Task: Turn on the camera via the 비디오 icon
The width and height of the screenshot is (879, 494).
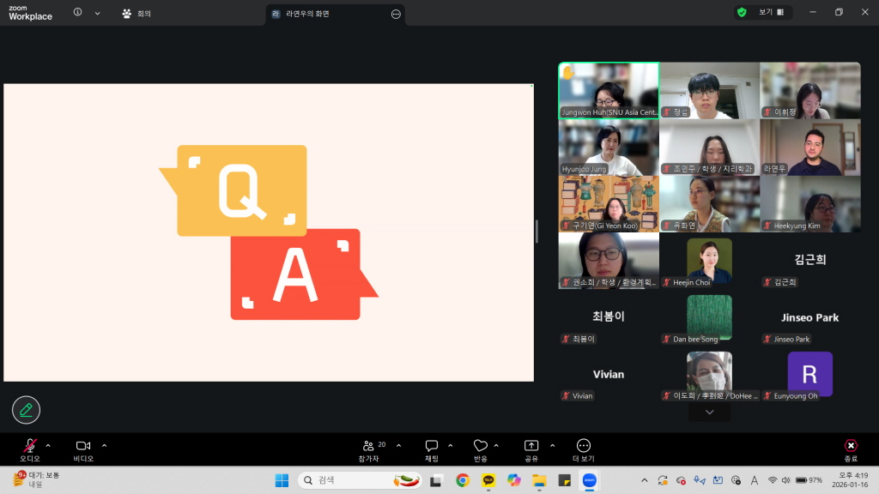Action: 82,445
